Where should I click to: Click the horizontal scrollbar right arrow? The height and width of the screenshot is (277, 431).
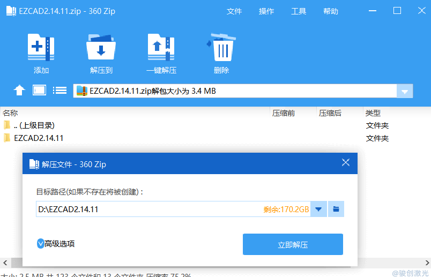pyautogui.click(x=427, y=263)
